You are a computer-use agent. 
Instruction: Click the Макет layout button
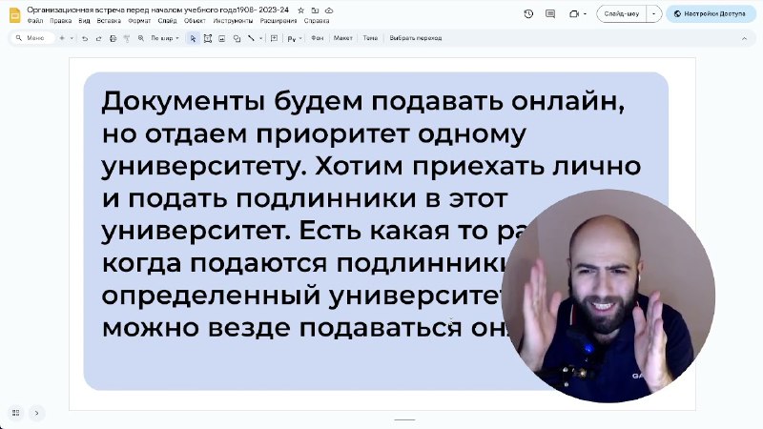coord(342,38)
